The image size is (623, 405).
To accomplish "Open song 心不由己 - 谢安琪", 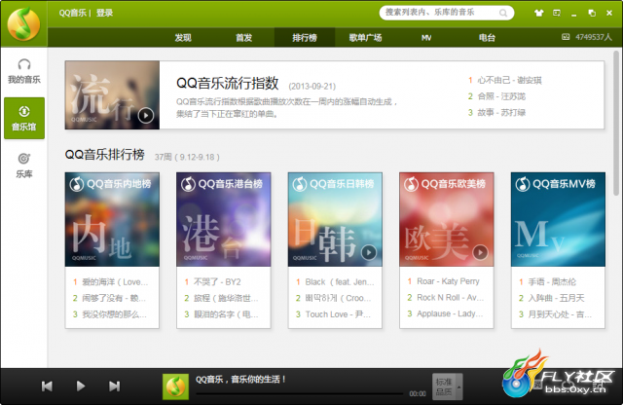I will (x=509, y=80).
